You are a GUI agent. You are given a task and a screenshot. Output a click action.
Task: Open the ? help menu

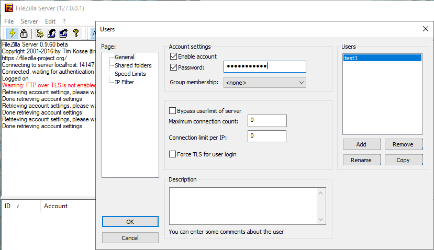pyautogui.click(x=64, y=21)
